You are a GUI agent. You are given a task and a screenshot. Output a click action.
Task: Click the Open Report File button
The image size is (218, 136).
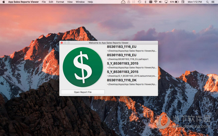(83, 92)
